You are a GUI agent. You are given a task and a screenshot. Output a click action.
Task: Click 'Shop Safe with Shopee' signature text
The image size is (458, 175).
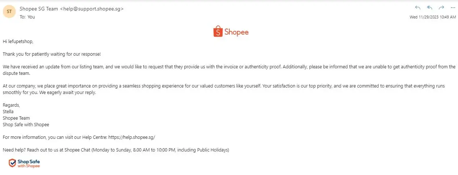point(26,124)
